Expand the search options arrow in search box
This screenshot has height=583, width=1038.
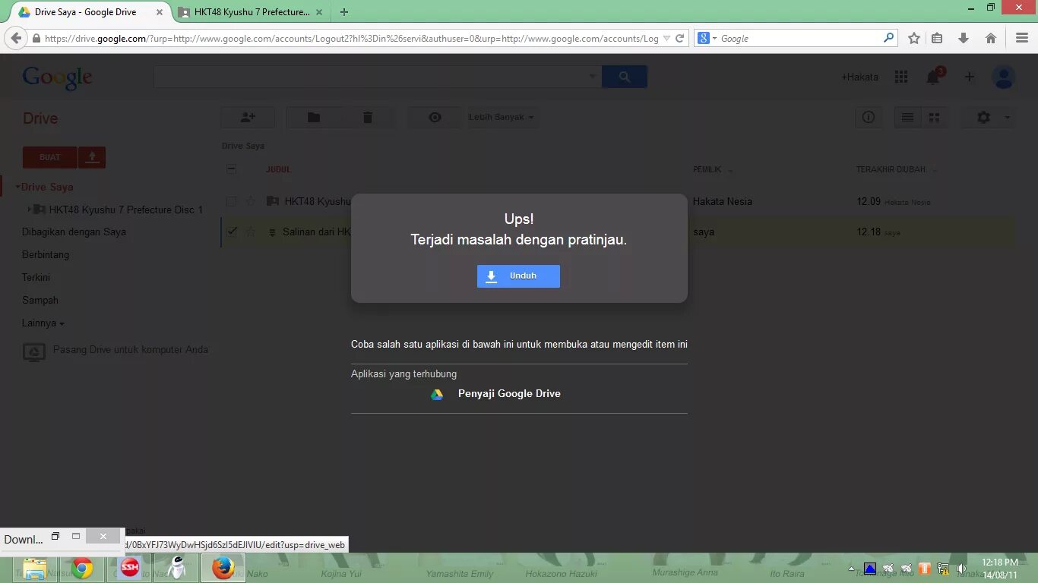coord(593,77)
